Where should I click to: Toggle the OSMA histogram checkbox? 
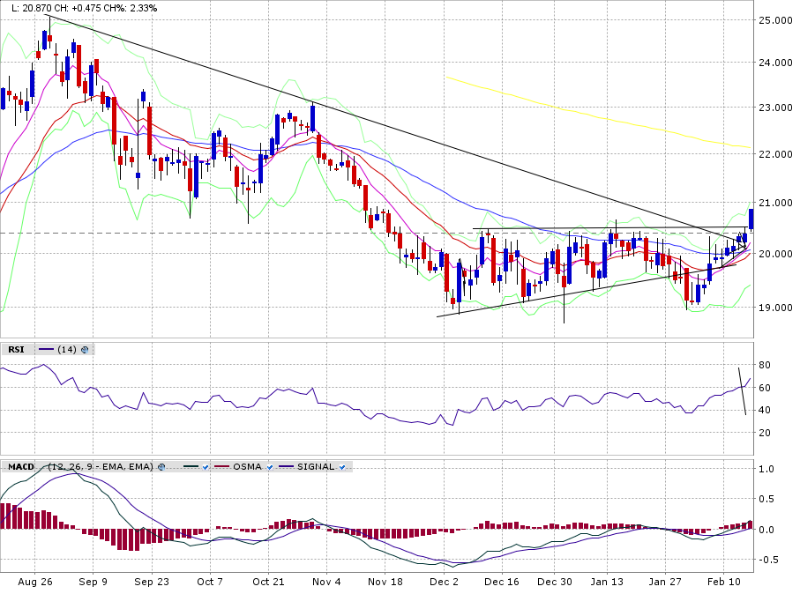click(x=270, y=467)
